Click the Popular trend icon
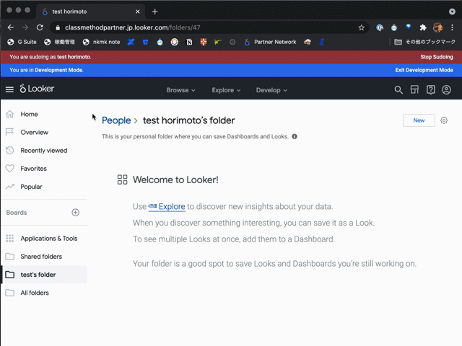462x346 pixels. pyautogui.click(x=9, y=187)
